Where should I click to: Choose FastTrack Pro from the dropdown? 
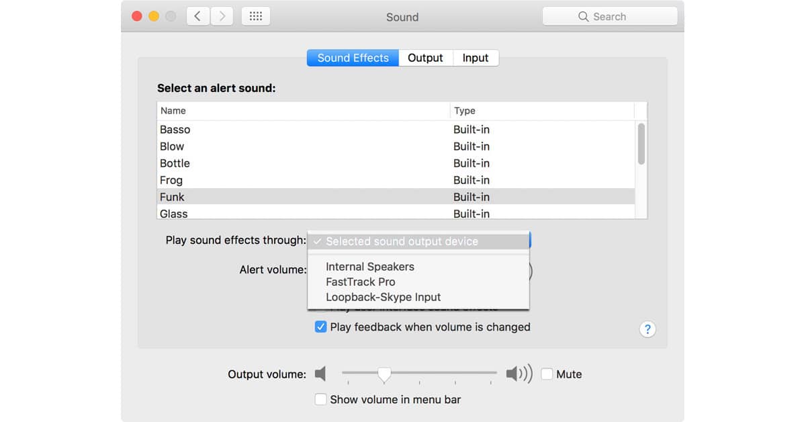tap(361, 282)
